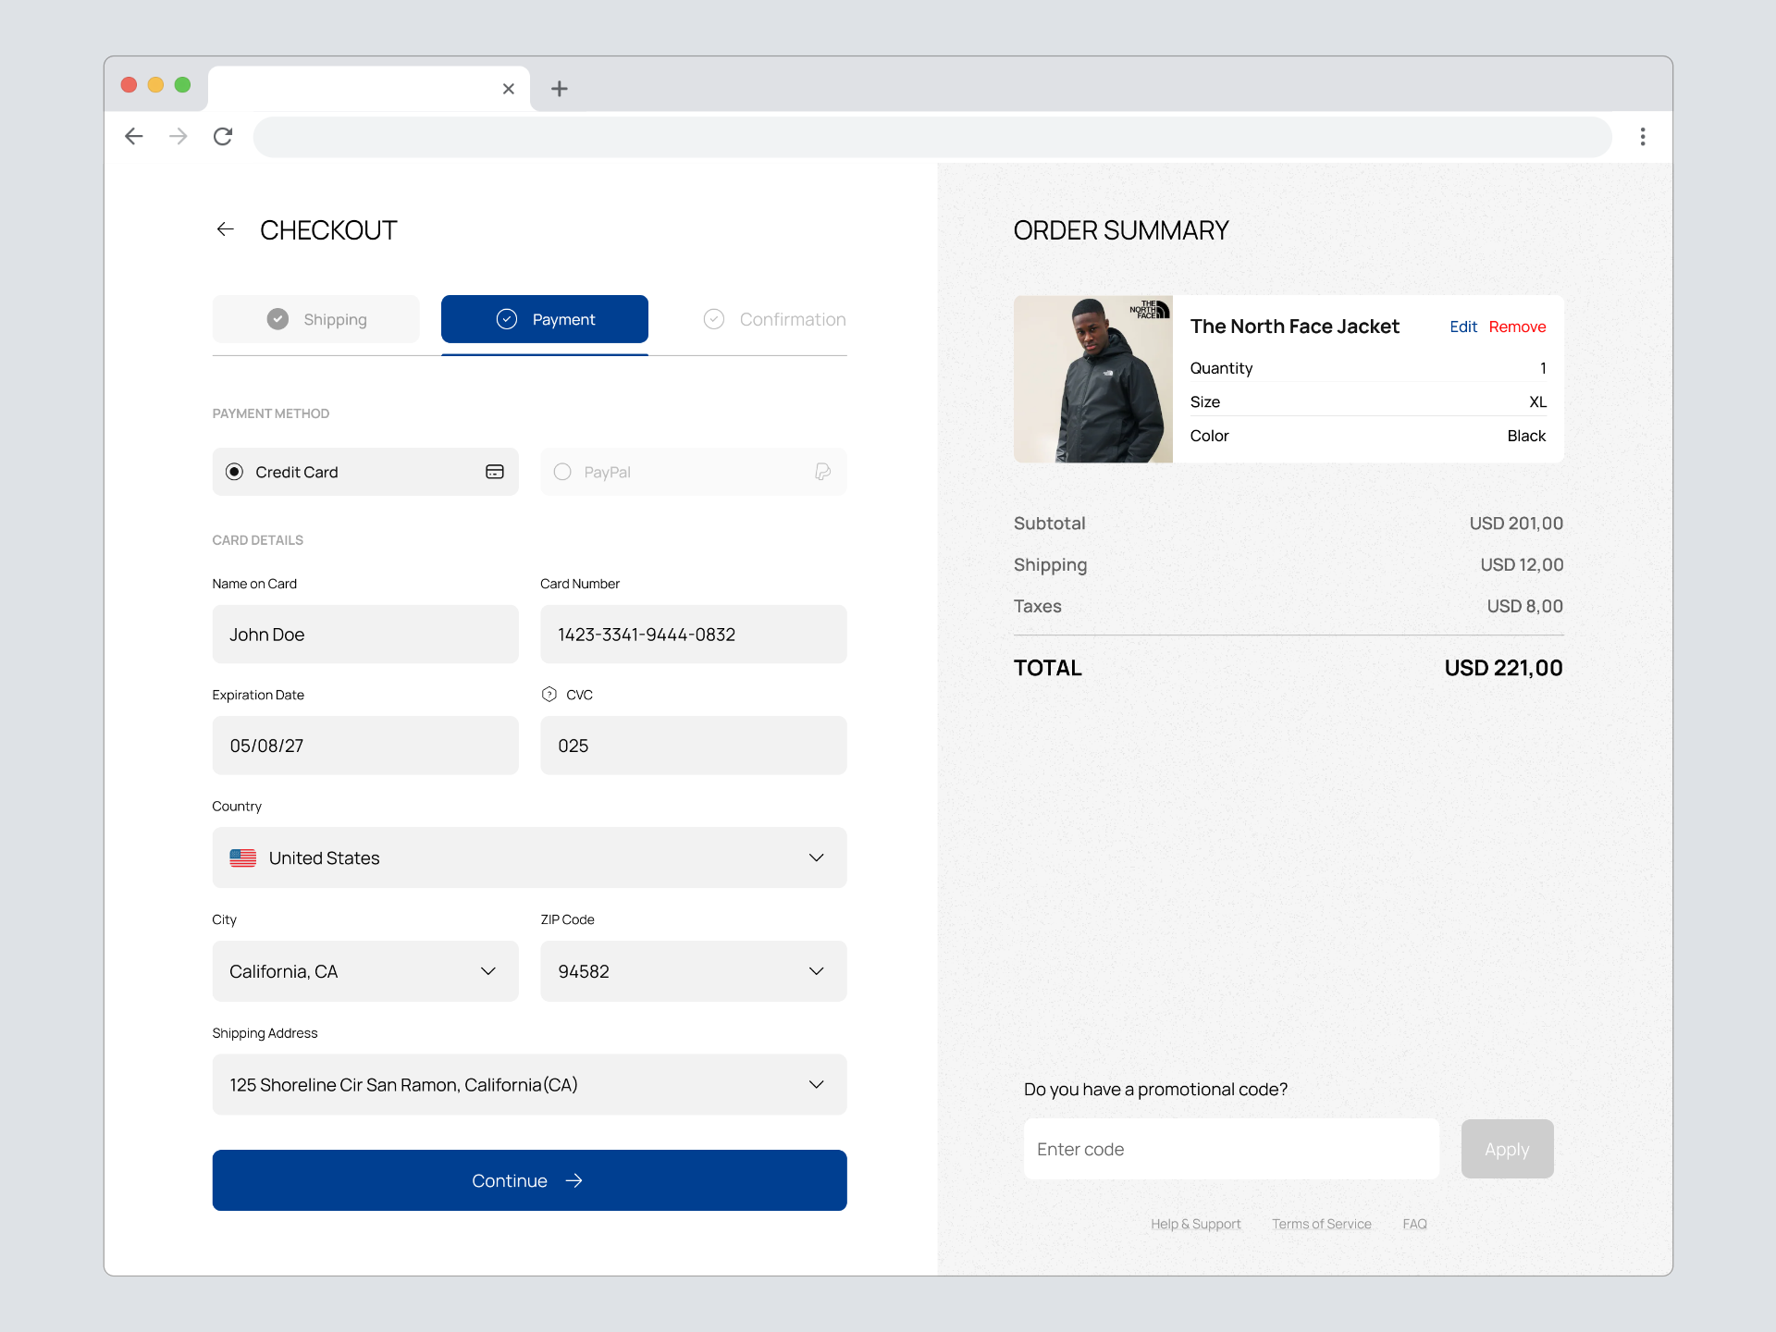Click the credit card icon in Credit Card option

click(x=495, y=472)
